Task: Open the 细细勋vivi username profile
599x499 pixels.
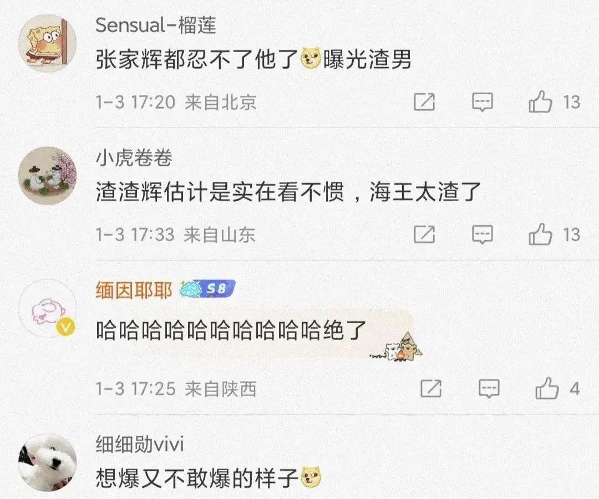Action: (x=139, y=445)
